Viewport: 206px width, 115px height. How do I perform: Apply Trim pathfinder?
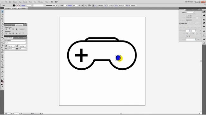[x=10, y=33]
